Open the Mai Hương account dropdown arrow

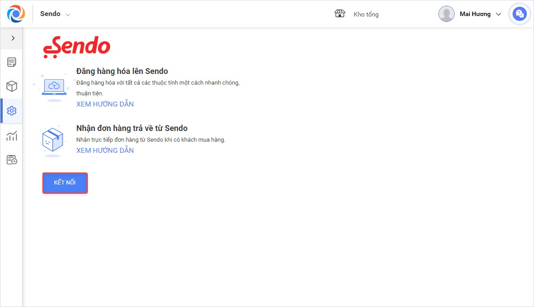point(499,14)
